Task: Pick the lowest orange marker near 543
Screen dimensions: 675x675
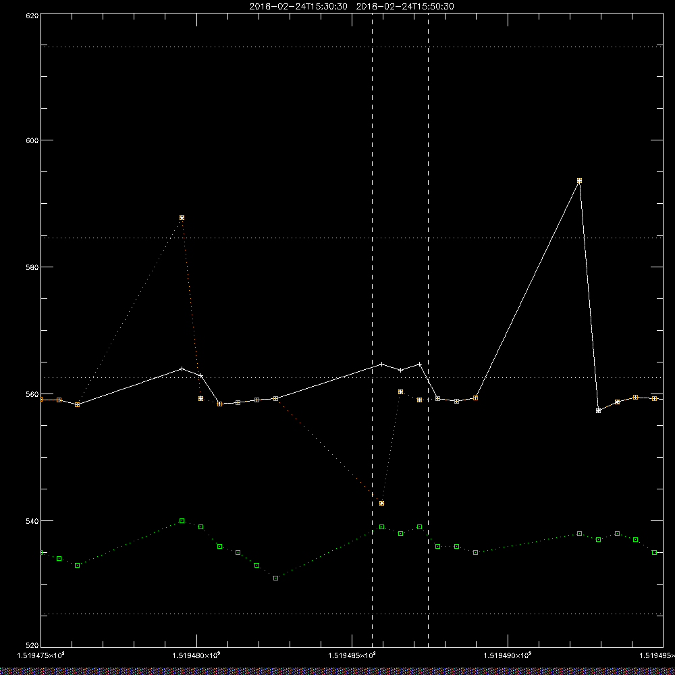Action: click(381, 504)
